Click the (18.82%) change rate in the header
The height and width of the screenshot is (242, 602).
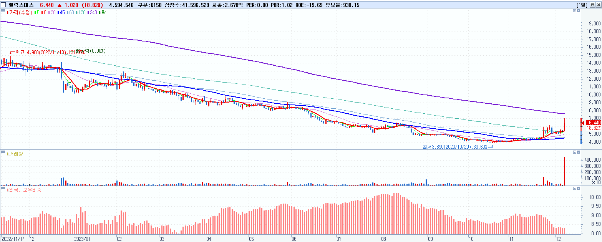point(92,5)
